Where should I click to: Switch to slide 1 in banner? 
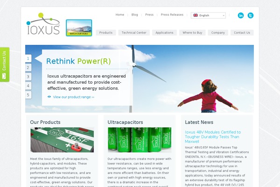28,58
